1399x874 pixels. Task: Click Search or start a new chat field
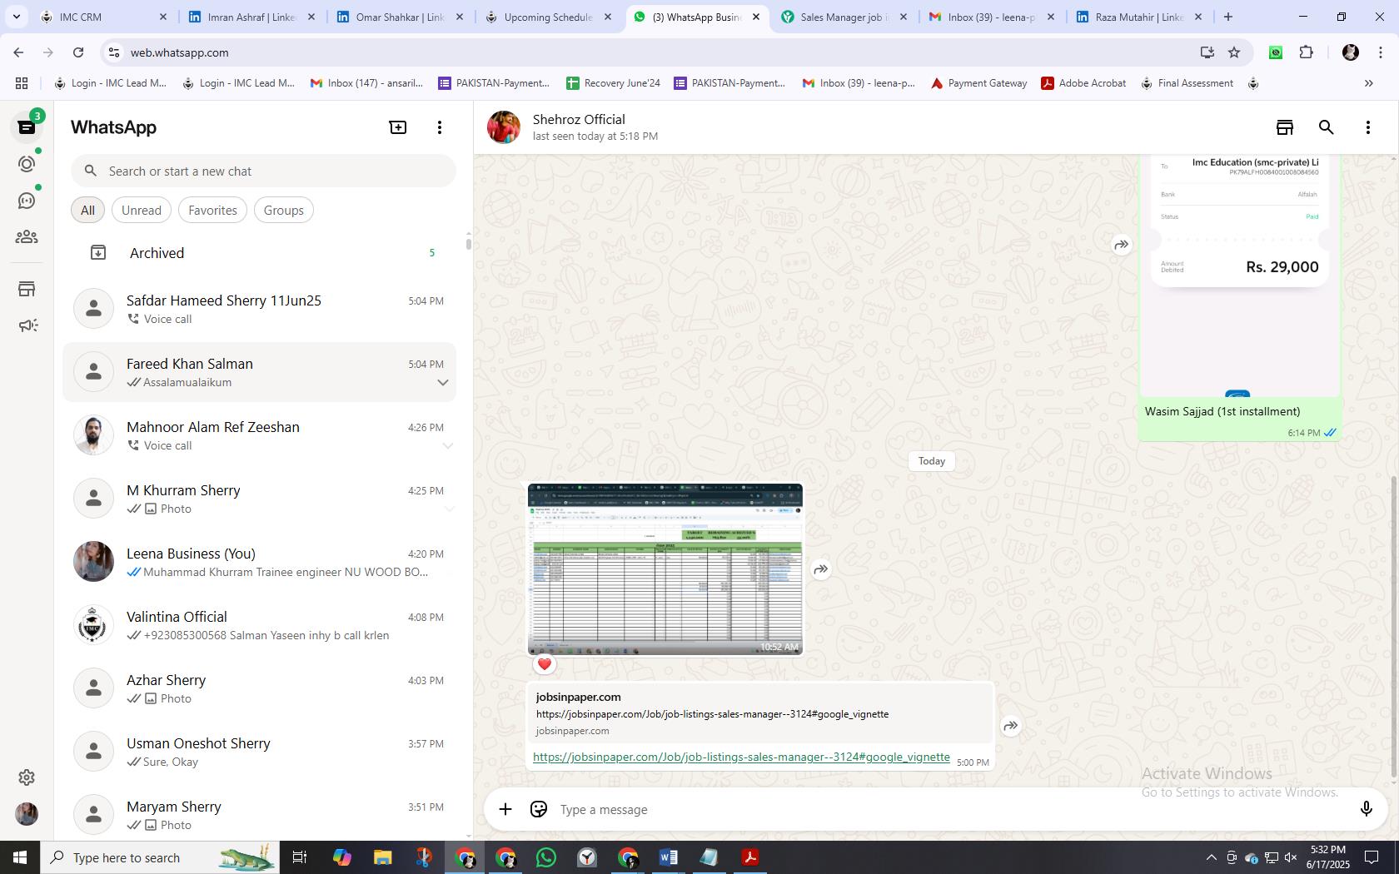(x=263, y=171)
